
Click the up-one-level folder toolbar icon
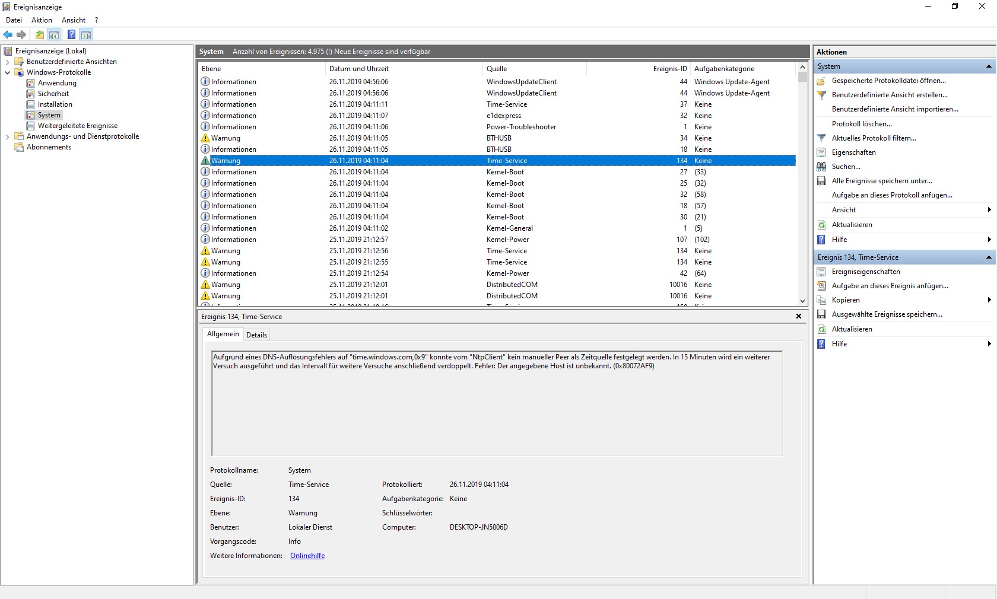point(40,34)
